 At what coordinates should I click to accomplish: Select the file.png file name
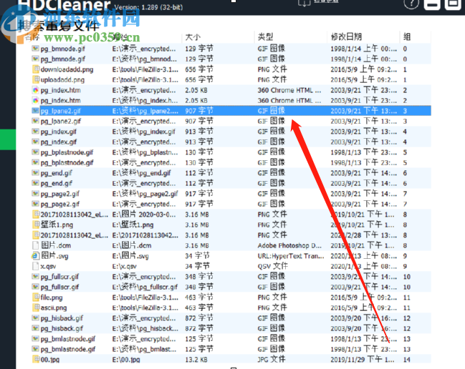pyautogui.click(x=52, y=297)
